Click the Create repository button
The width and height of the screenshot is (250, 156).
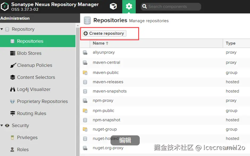tap(104, 33)
